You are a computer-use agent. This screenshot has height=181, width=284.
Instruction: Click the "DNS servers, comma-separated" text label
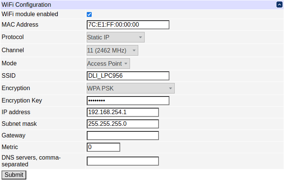(31, 161)
